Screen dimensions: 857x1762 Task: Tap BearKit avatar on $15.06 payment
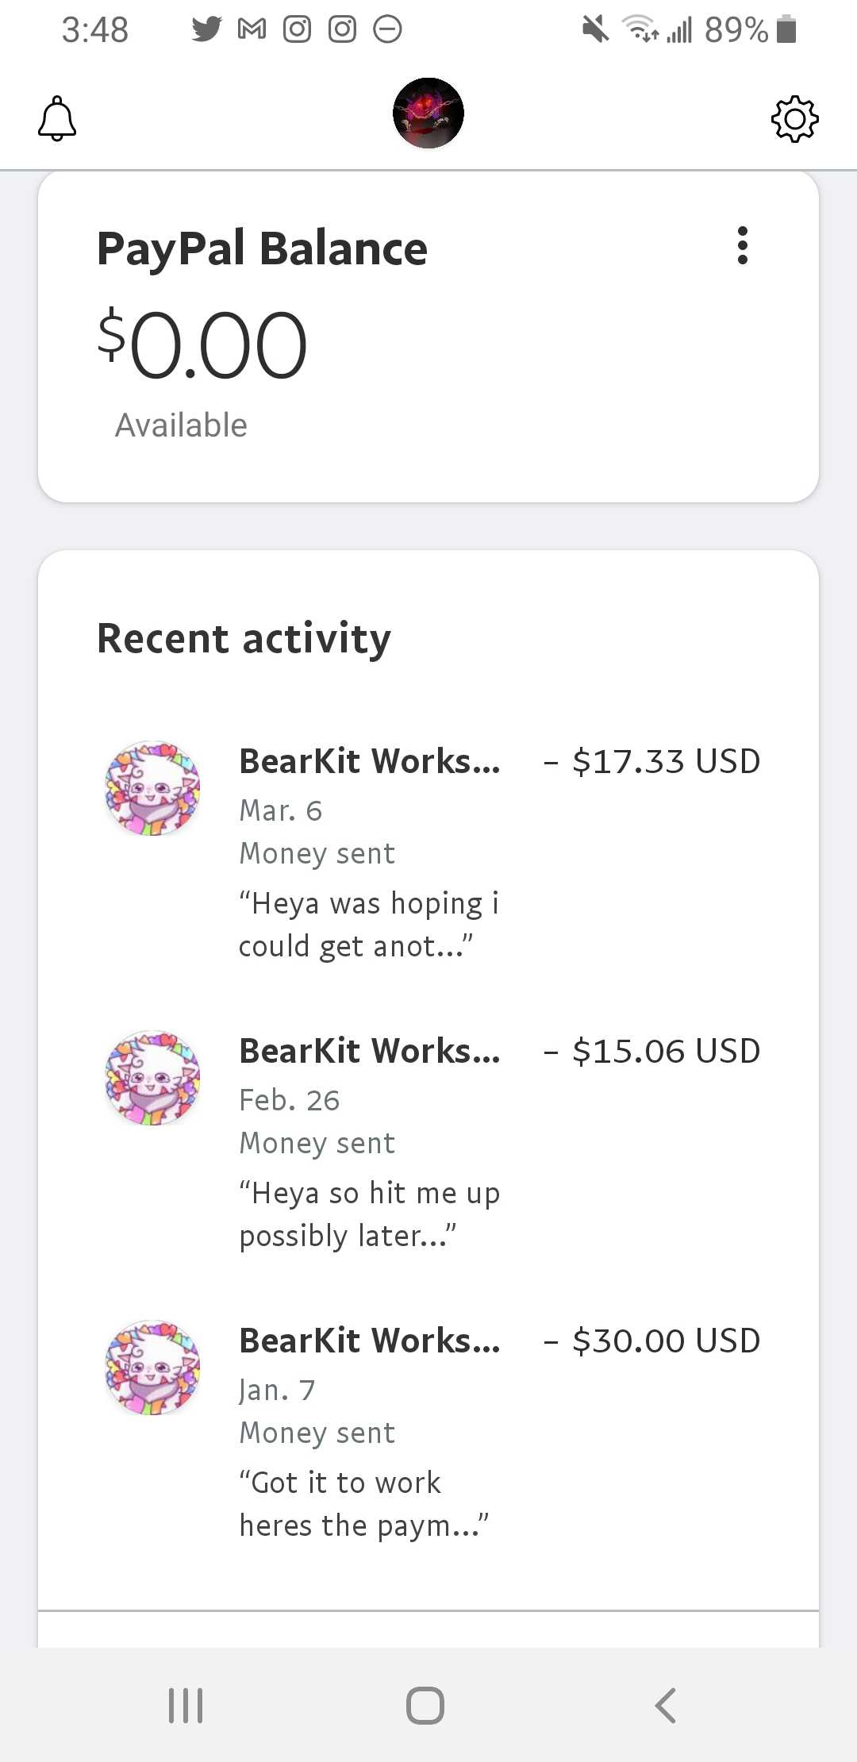(x=153, y=1078)
